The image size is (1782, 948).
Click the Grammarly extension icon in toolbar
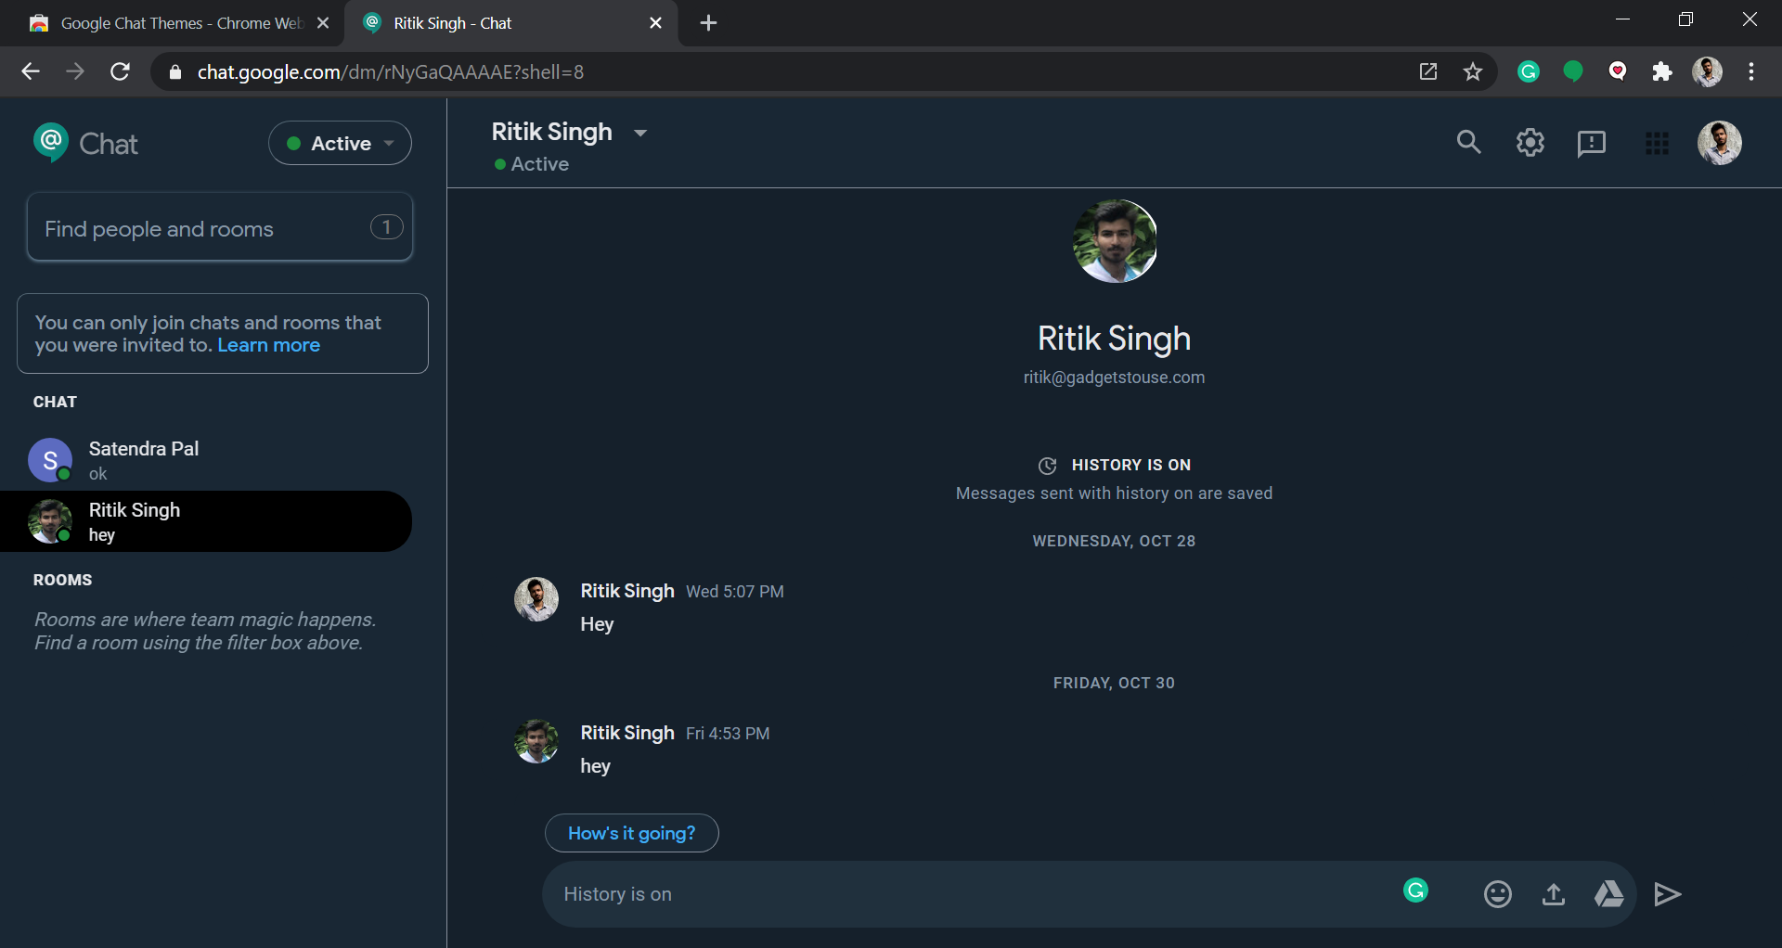[x=1529, y=71]
